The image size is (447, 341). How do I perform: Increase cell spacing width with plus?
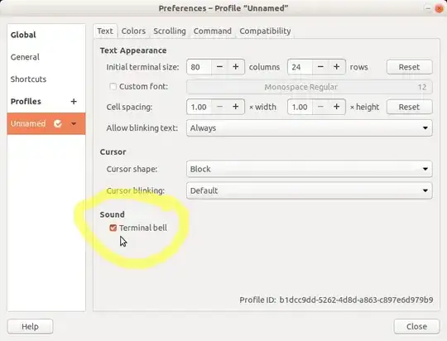pyautogui.click(x=235, y=107)
